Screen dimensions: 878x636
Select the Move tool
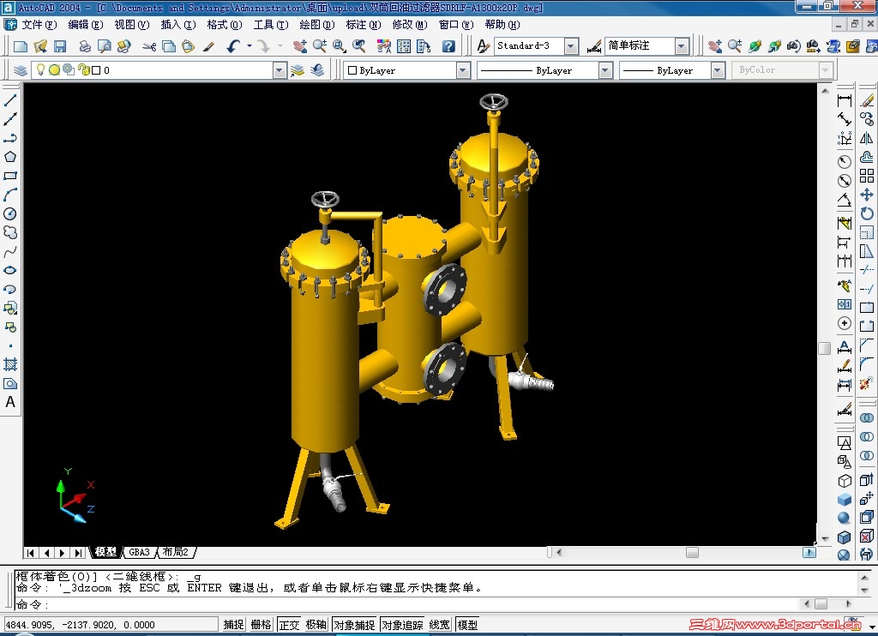tap(867, 195)
